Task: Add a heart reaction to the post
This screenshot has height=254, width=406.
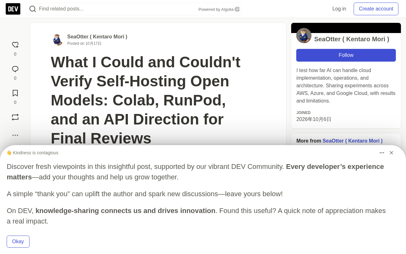Action: pyautogui.click(x=15, y=45)
